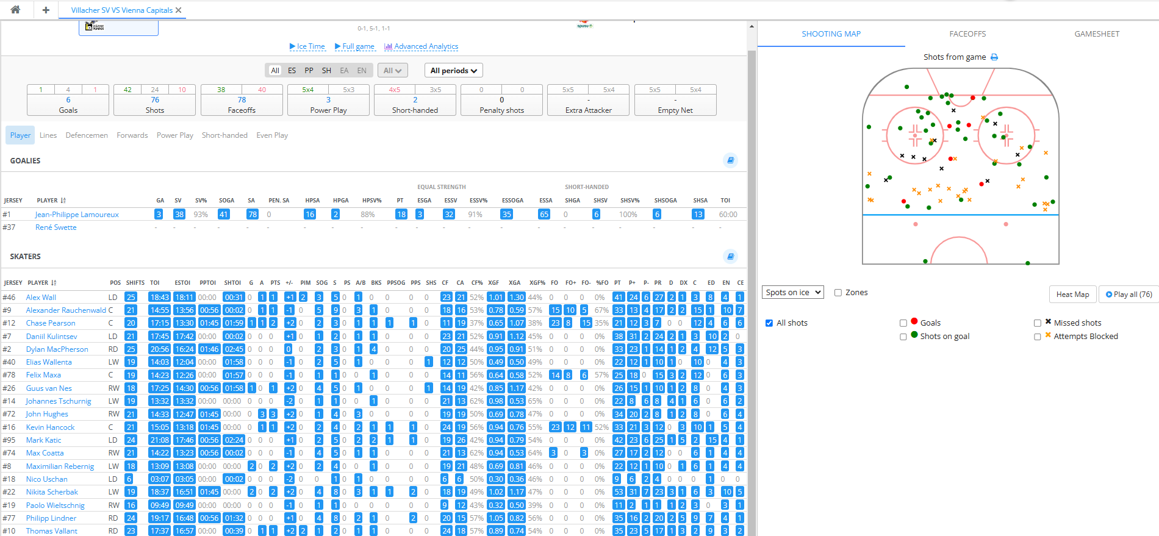Open a new tab with plus icon
Viewport: 1159px width, 536px height.
[x=46, y=10]
